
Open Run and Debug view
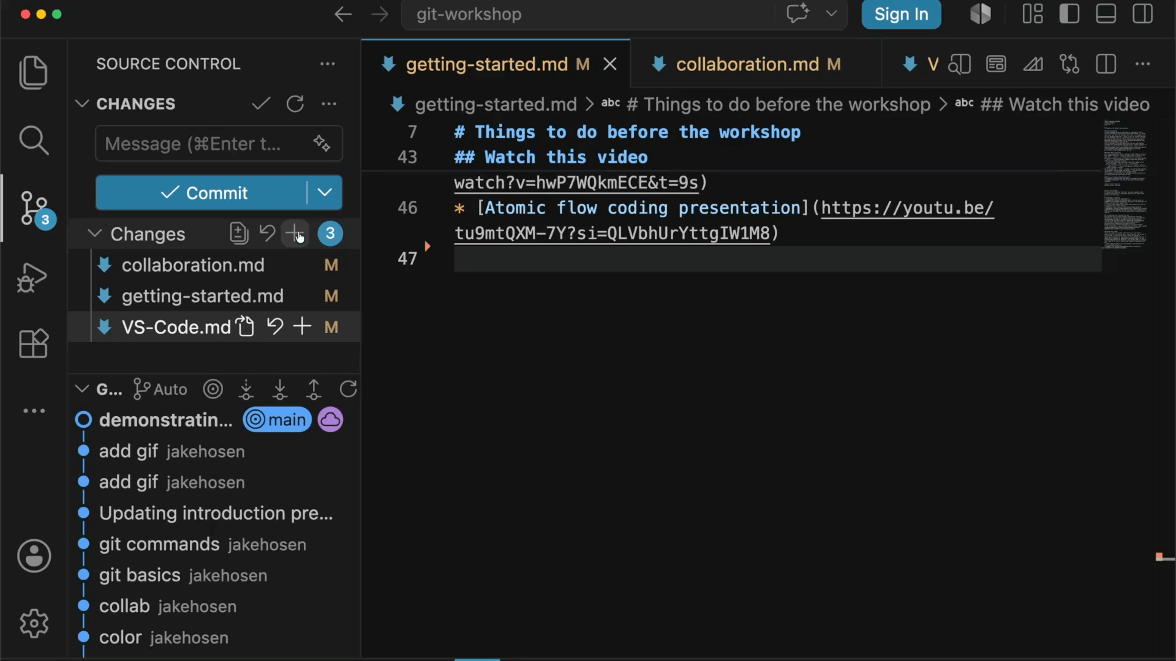[32, 277]
